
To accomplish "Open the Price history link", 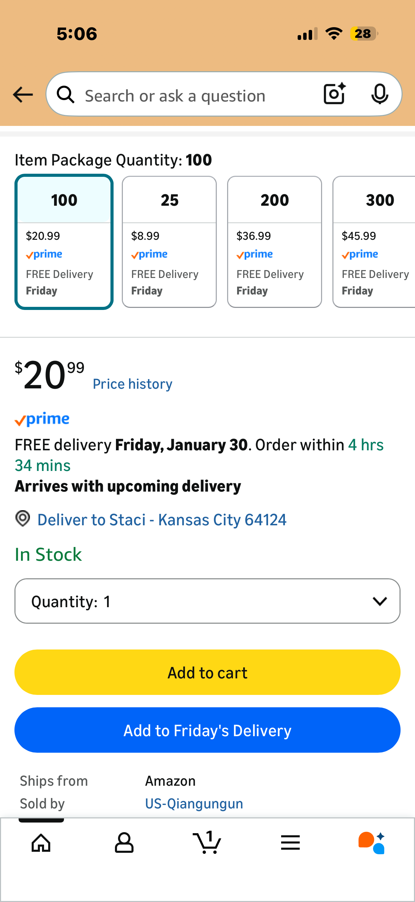I will (x=132, y=384).
